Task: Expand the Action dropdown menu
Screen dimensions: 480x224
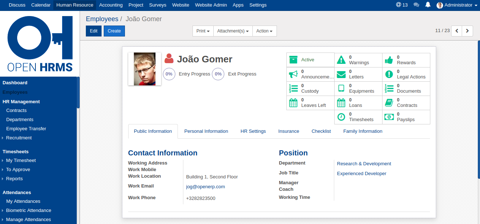Action: [x=264, y=31]
